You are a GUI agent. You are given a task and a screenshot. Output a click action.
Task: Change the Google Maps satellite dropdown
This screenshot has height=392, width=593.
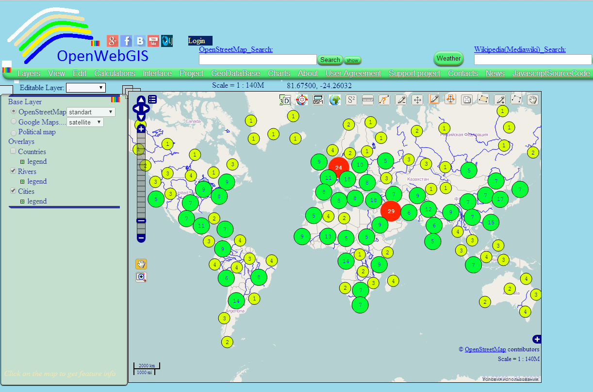point(85,122)
